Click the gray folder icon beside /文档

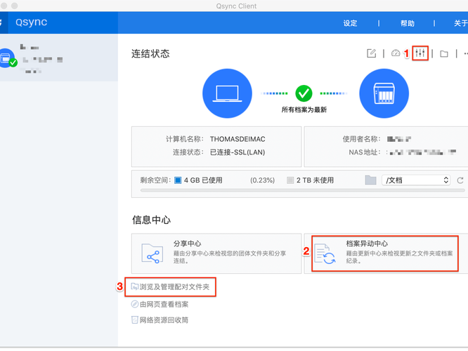[370, 180]
